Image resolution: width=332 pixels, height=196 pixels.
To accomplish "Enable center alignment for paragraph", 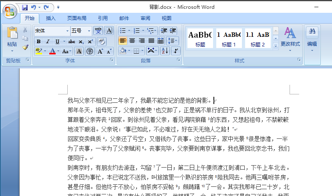I will tap(132, 40).
